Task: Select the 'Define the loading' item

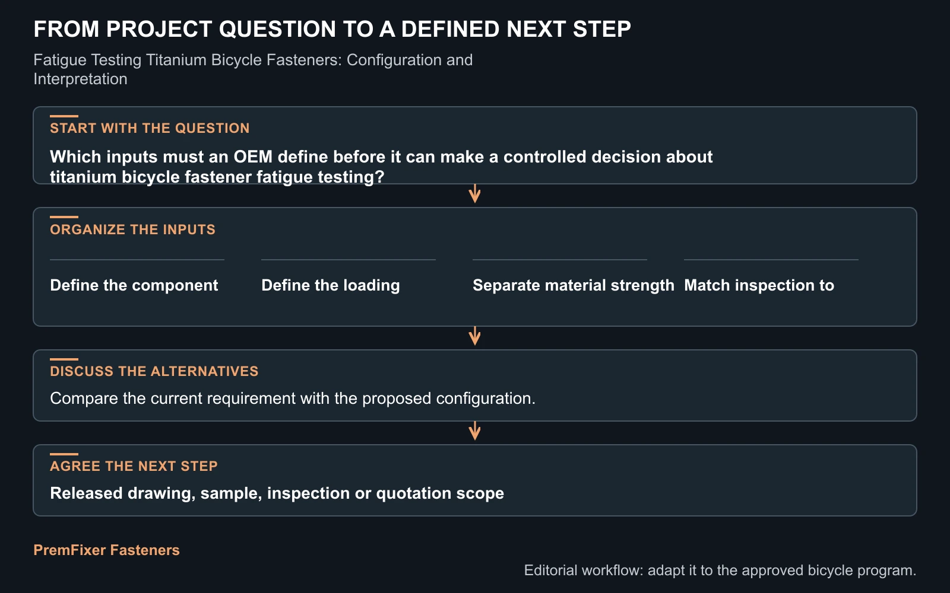Action: (331, 285)
